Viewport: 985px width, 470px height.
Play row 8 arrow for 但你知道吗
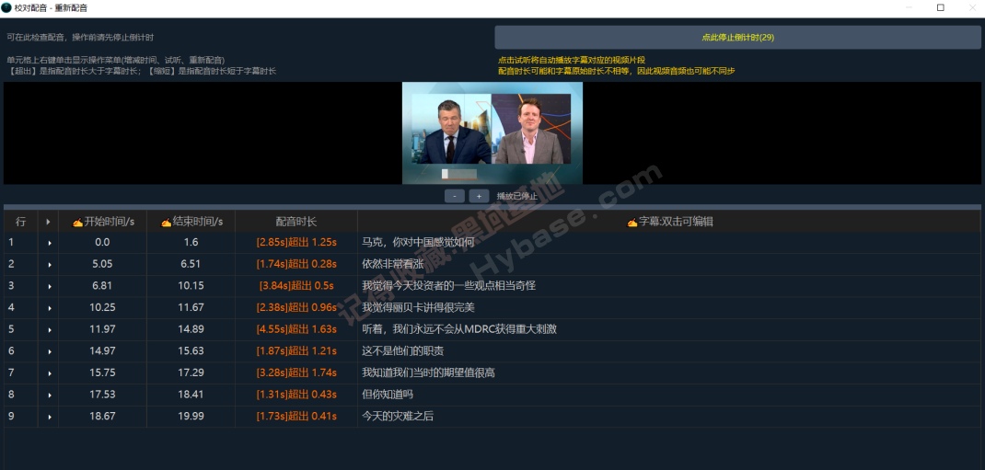[49, 395]
